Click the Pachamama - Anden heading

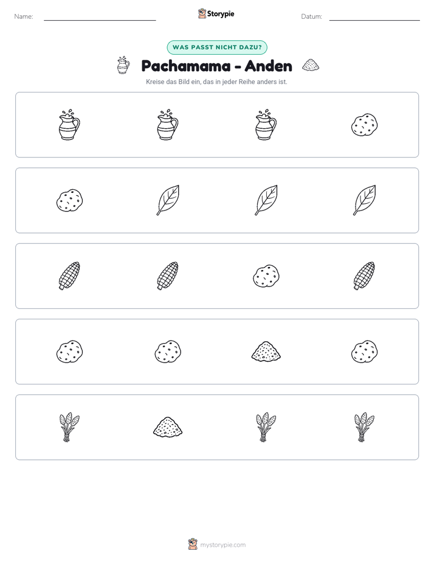point(217,66)
